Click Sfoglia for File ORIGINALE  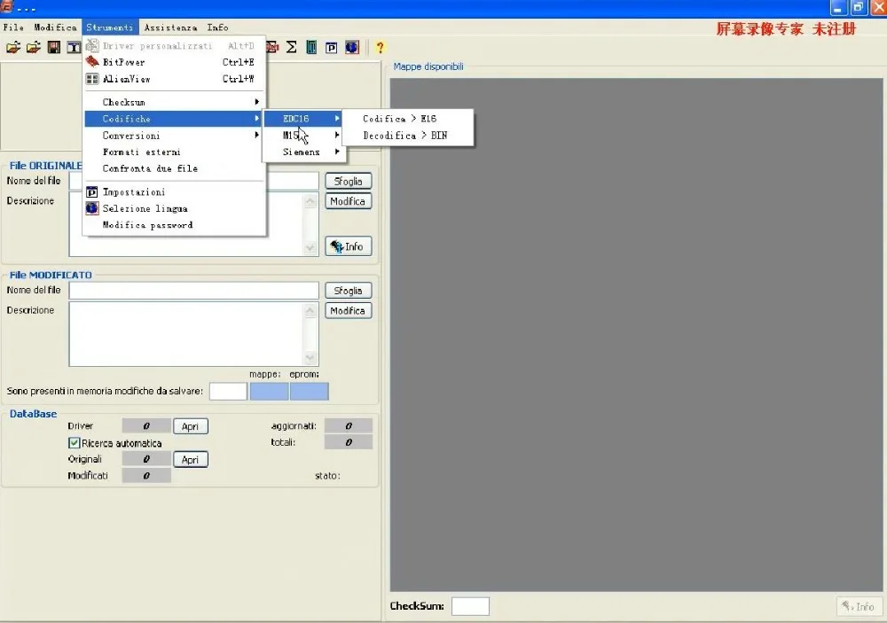pos(348,181)
